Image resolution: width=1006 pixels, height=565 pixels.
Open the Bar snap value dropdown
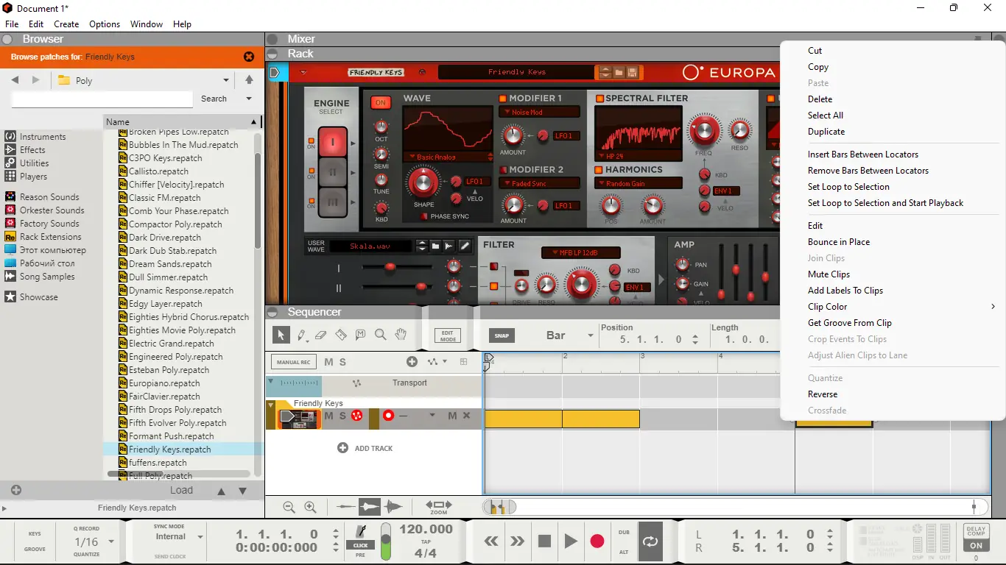pos(589,335)
